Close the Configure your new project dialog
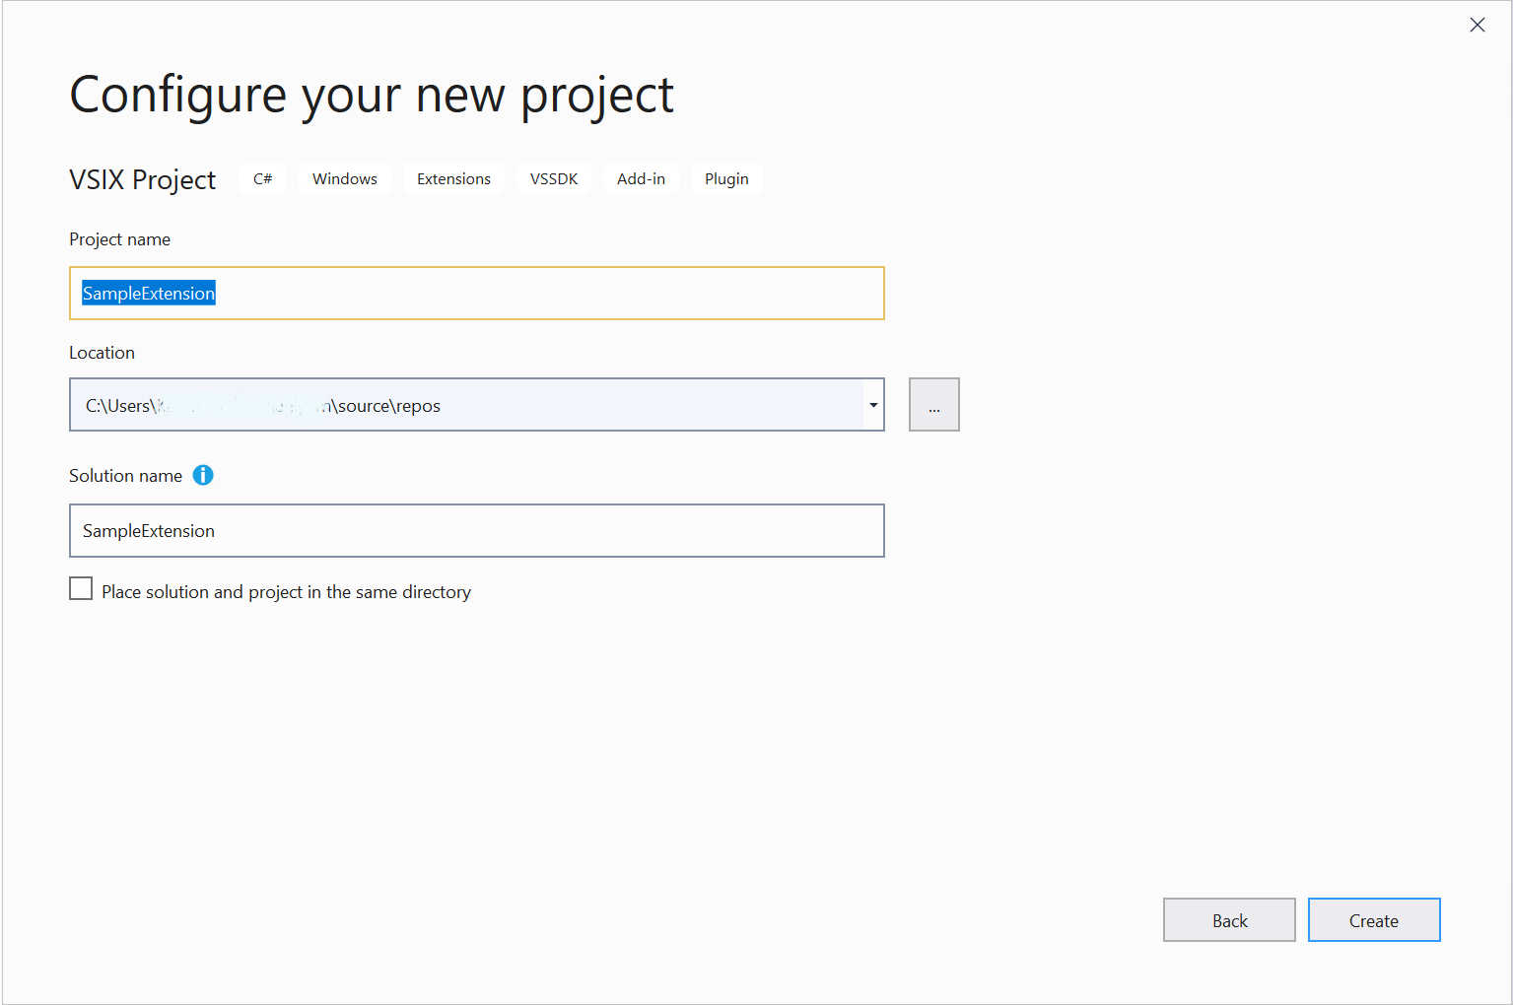Viewport: 1513px width, 1005px height. 1477,25
